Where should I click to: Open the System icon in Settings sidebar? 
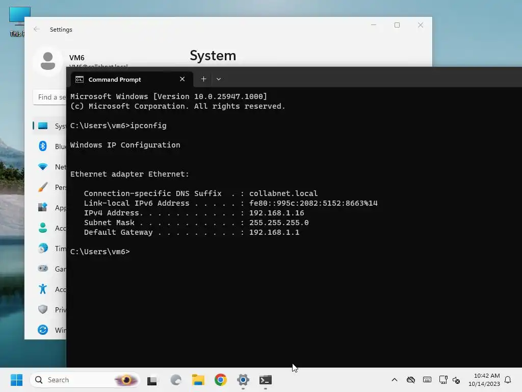pyautogui.click(x=43, y=126)
